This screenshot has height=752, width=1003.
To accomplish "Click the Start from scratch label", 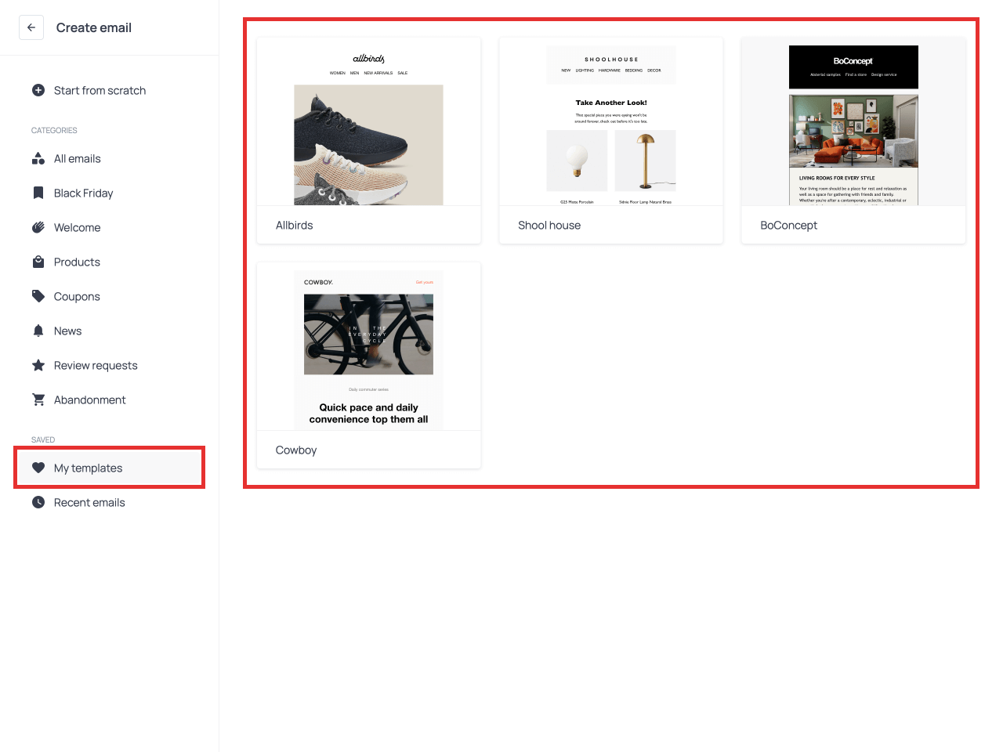I will [100, 90].
